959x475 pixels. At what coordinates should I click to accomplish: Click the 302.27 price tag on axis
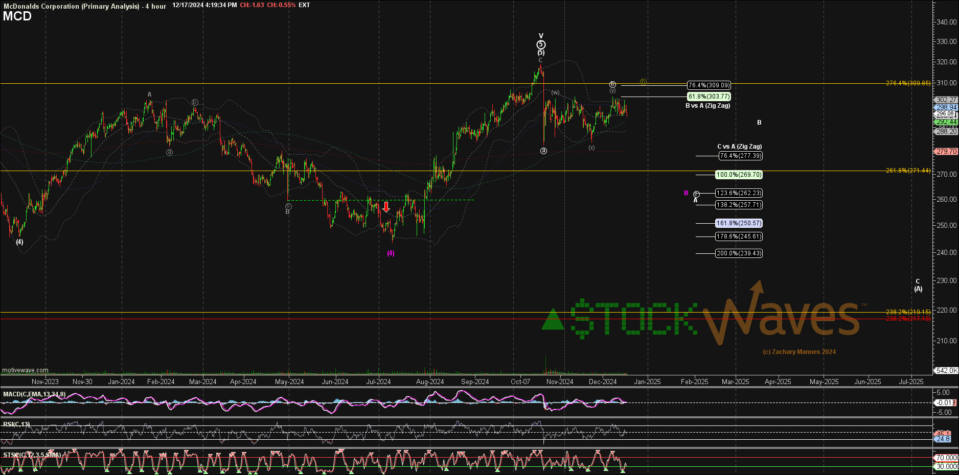(946, 100)
